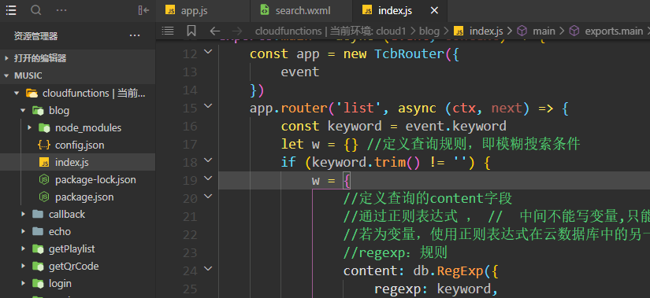Image resolution: width=650 pixels, height=298 pixels.
Task: Expand the login folder
Action: (x=23, y=284)
